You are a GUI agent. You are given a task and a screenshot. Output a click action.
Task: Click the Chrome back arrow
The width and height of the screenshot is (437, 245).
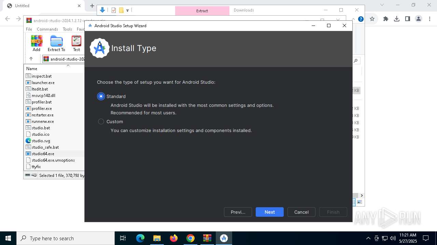pyautogui.click(x=8, y=19)
